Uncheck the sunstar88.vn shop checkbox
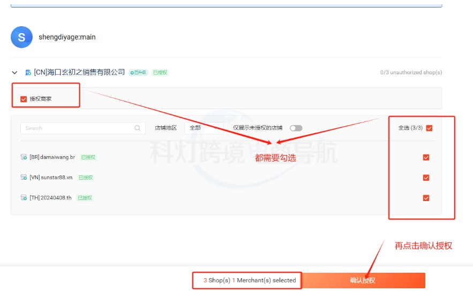The image size is (473, 292). tap(426, 178)
